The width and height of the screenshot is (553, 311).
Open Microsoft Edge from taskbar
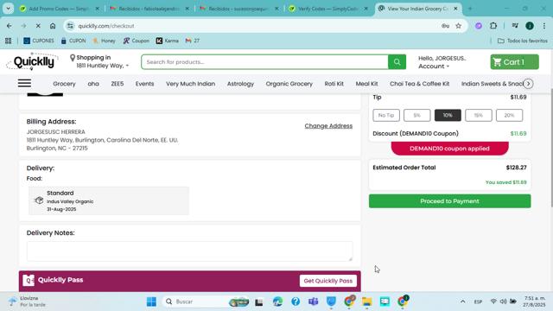277,301
